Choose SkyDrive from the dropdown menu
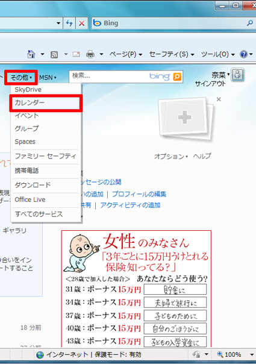Screen dimensions: 256x364 (46, 90)
